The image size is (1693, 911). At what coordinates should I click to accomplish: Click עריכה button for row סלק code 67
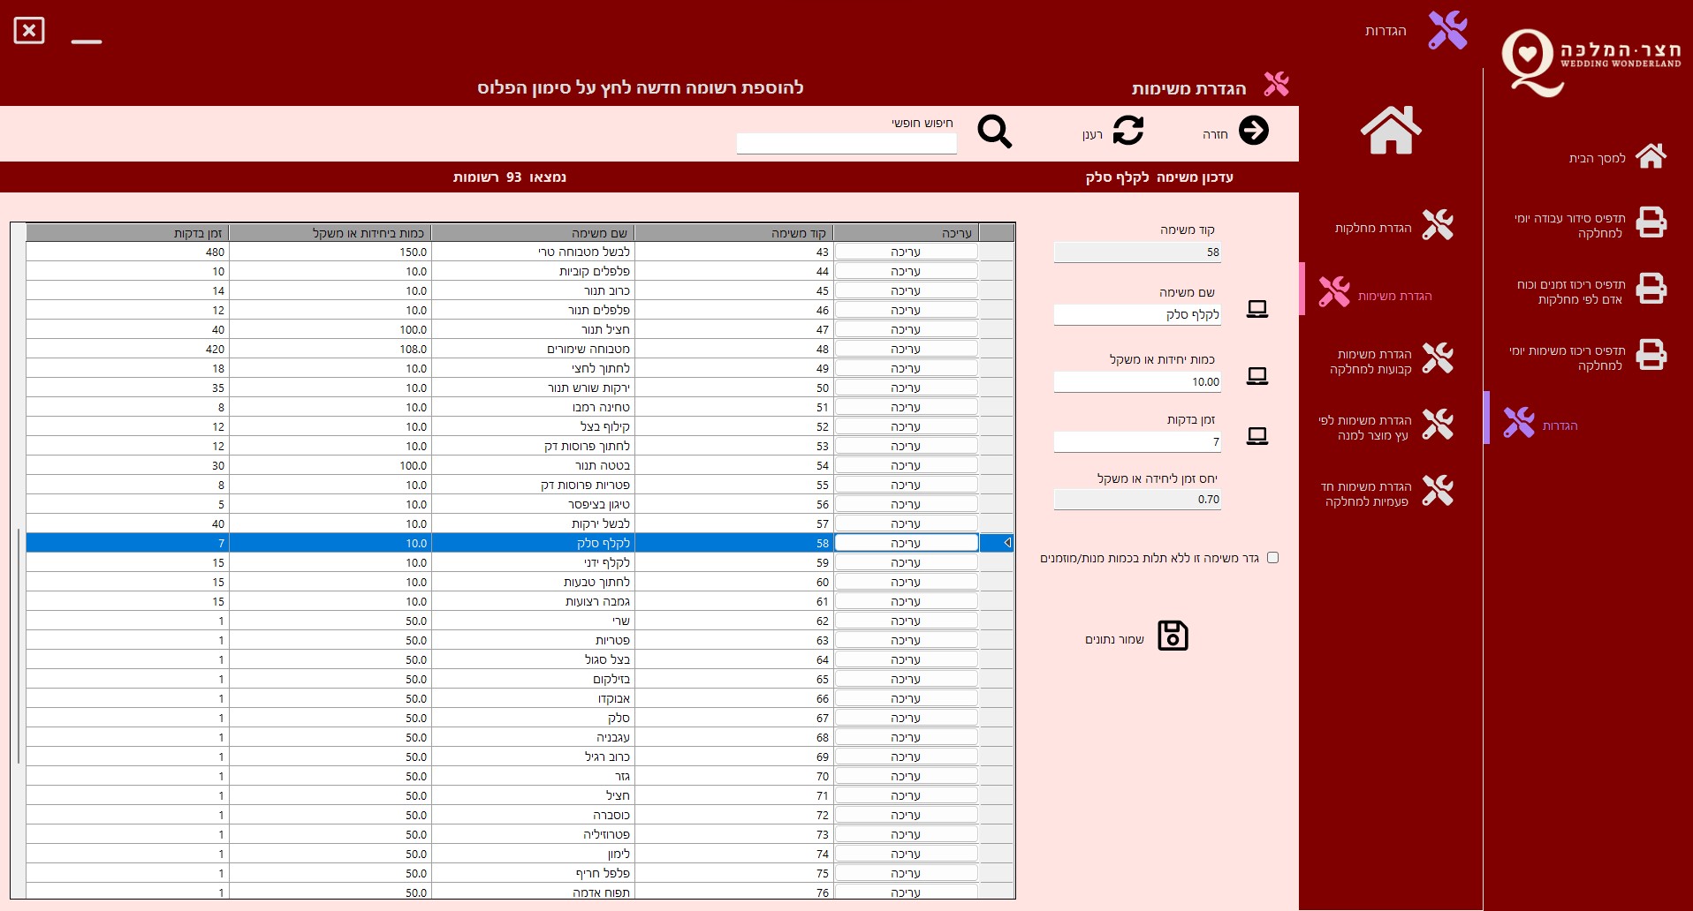click(906, 718)
